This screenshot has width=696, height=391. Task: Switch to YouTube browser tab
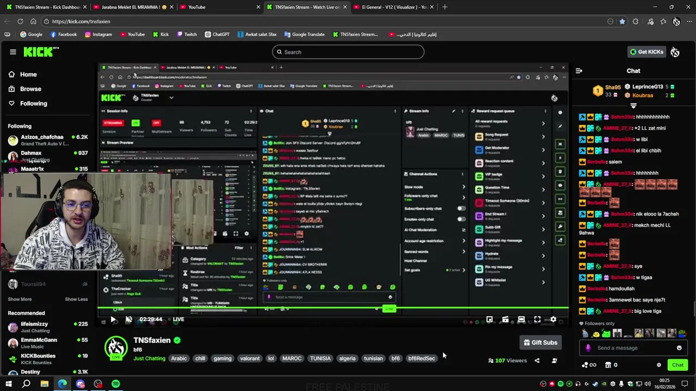coord(219,7)
